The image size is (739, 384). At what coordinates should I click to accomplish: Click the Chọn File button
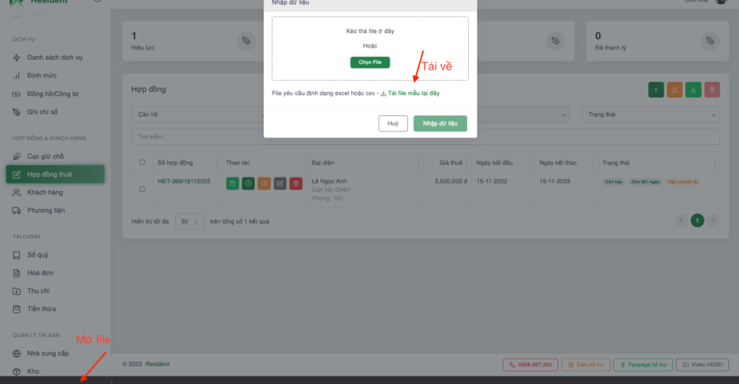pos(370,62)
